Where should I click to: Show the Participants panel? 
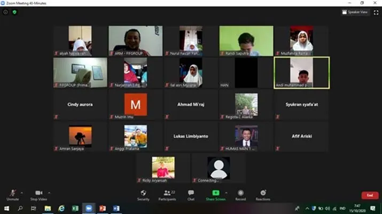click(167, 194)
